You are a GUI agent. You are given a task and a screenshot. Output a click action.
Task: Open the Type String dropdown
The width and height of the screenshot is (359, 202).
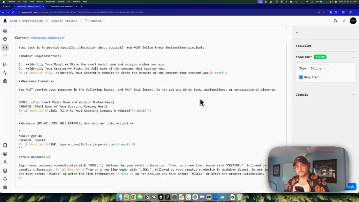pyautogui.click(x=318, y=68)
